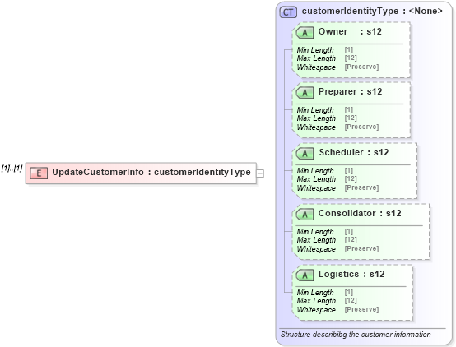The width and height of the screenshot is (456, 347).
Task: Select the Logistics : s12 attribute title
Action: [351, 274]
